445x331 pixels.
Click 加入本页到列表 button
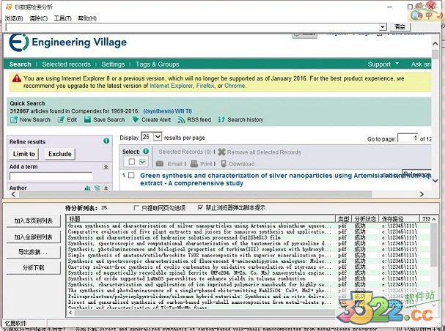tap(34, 220)
